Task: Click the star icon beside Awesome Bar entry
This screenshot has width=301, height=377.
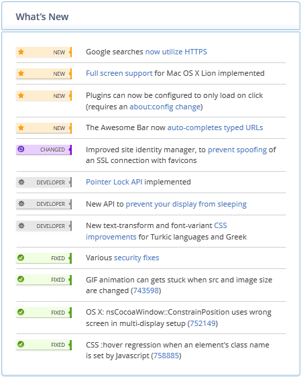Action: [21, 127]
